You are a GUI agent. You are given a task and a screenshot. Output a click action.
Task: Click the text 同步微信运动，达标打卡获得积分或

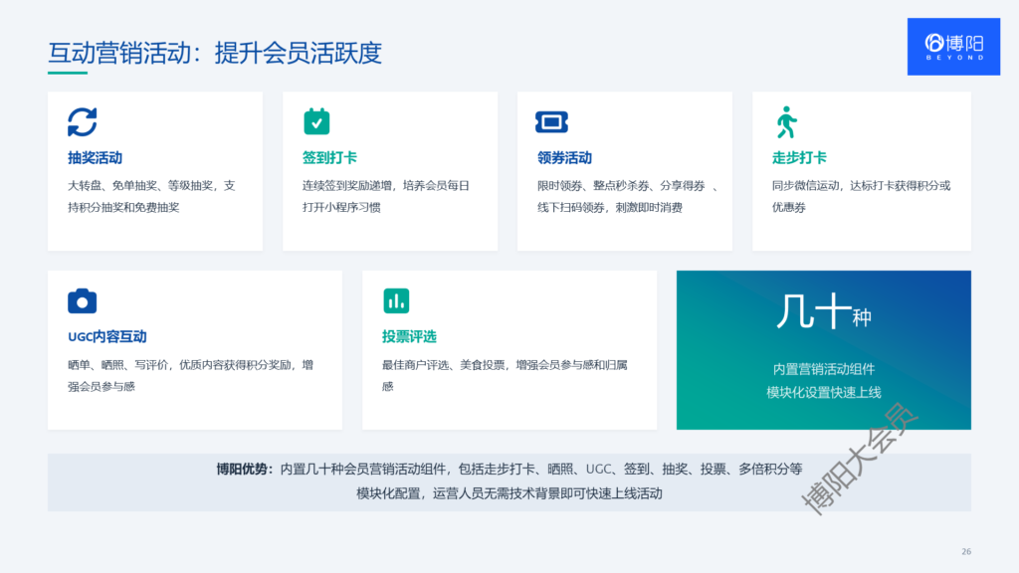861,186
